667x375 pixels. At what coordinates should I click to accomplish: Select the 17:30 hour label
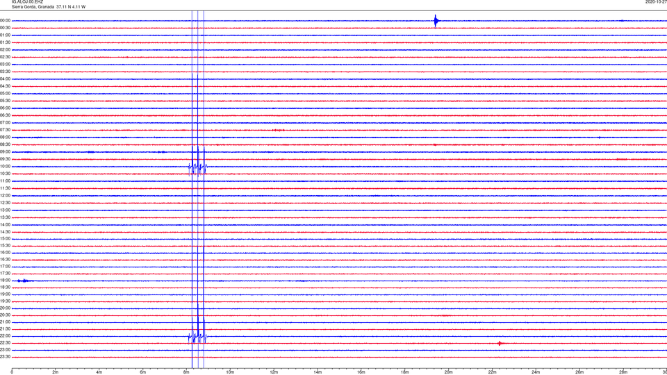(x=6, y=274)
